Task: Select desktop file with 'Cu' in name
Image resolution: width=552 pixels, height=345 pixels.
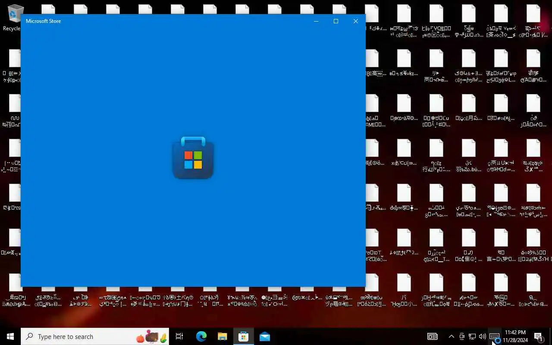Action: [436, 111]
